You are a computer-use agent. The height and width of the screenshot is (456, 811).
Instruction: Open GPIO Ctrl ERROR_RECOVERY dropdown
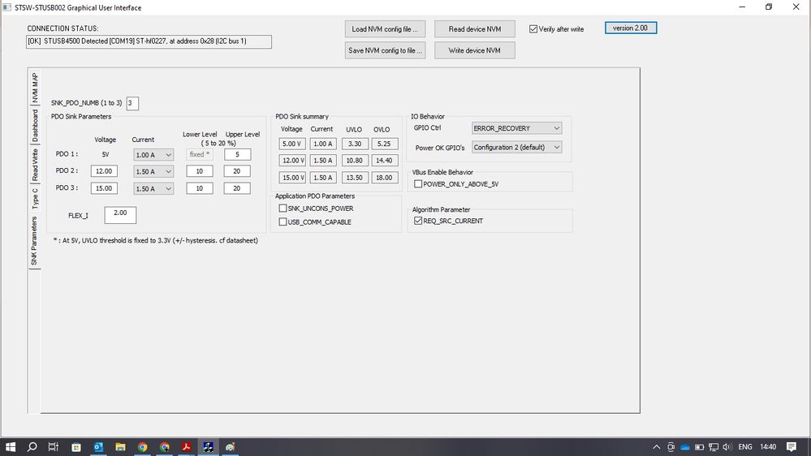pos(516,127)
